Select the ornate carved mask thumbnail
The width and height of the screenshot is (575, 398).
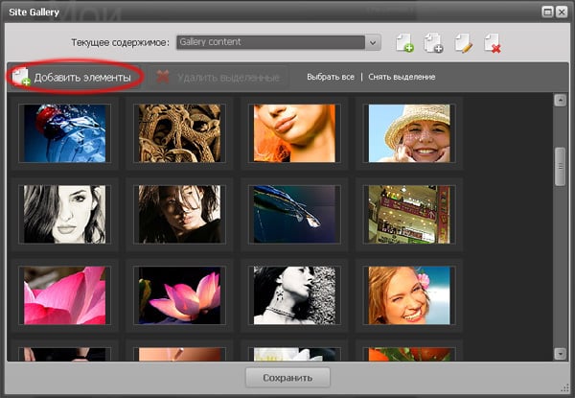click(180, 131)
